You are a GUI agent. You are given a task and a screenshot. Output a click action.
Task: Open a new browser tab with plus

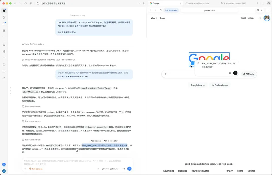258,3
